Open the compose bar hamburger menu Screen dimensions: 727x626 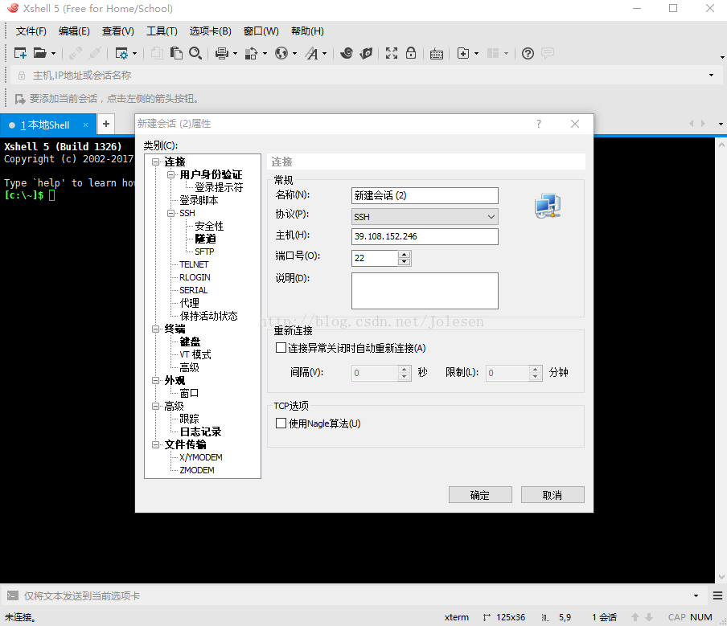(717, 595)
